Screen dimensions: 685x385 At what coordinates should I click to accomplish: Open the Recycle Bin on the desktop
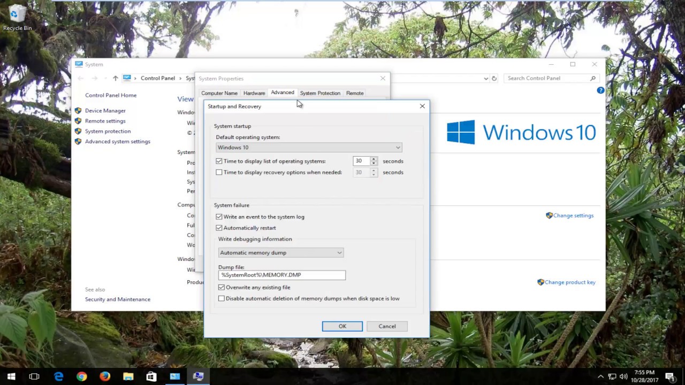point(17,18)
